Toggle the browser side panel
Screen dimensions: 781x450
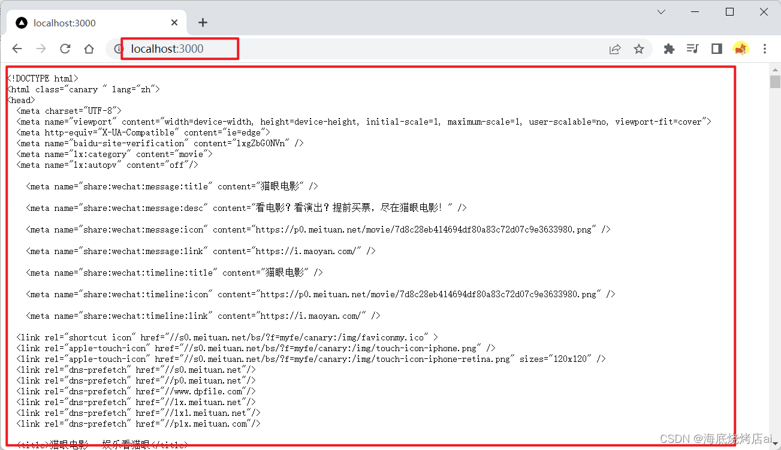[x=717, y=49]
